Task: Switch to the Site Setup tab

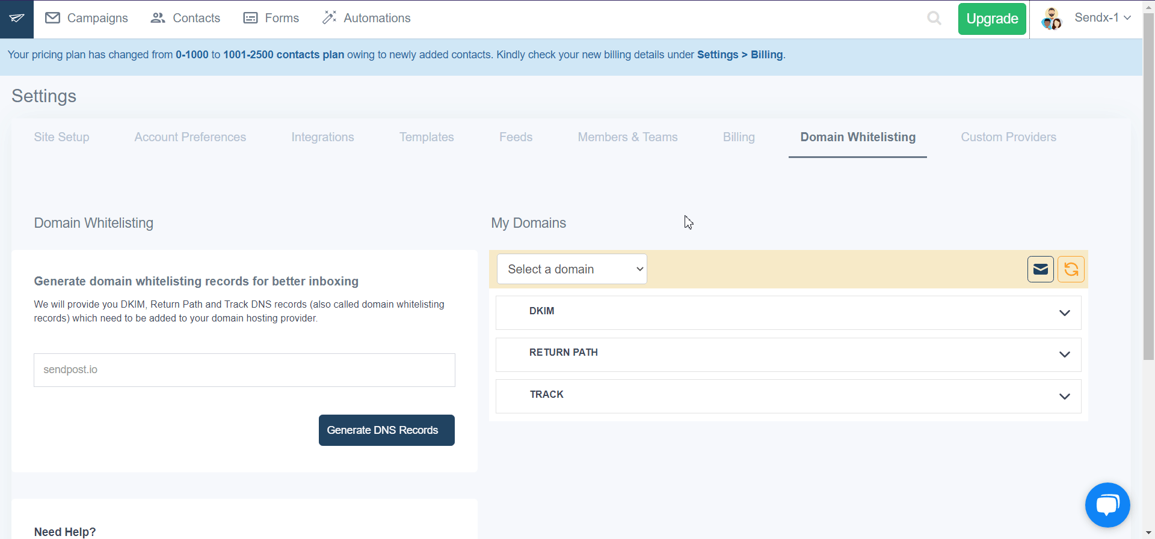Action: (x=61, y=137)
